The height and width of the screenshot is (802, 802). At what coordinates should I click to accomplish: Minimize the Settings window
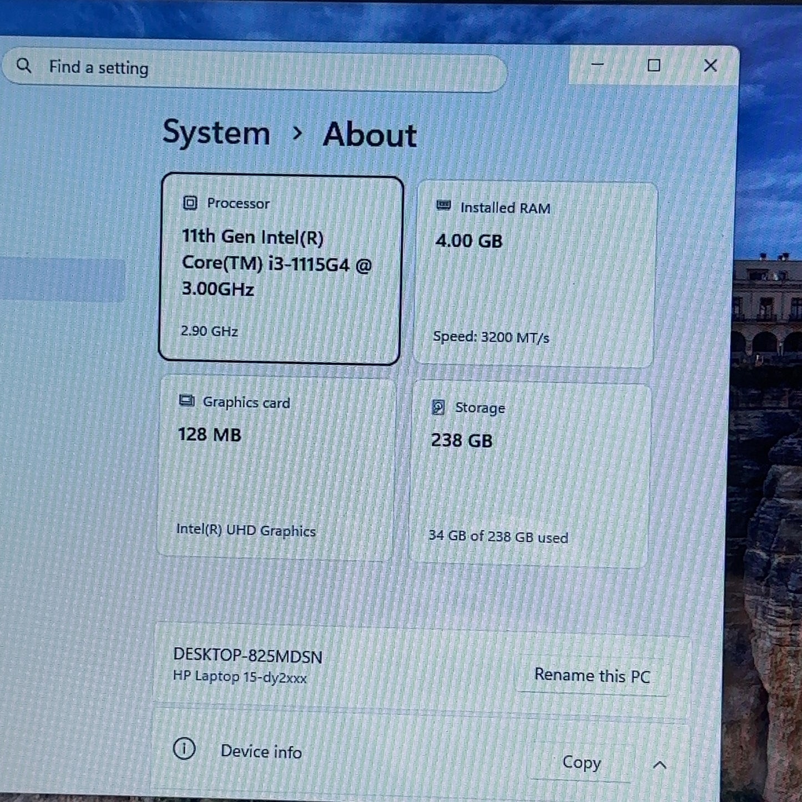pyautogui.click(x=598, y=64)
